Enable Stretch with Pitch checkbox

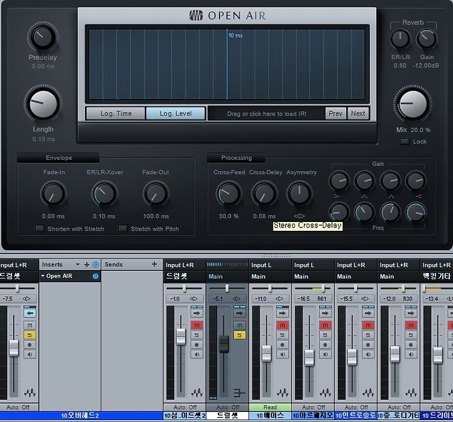click(x=123, y=229)
